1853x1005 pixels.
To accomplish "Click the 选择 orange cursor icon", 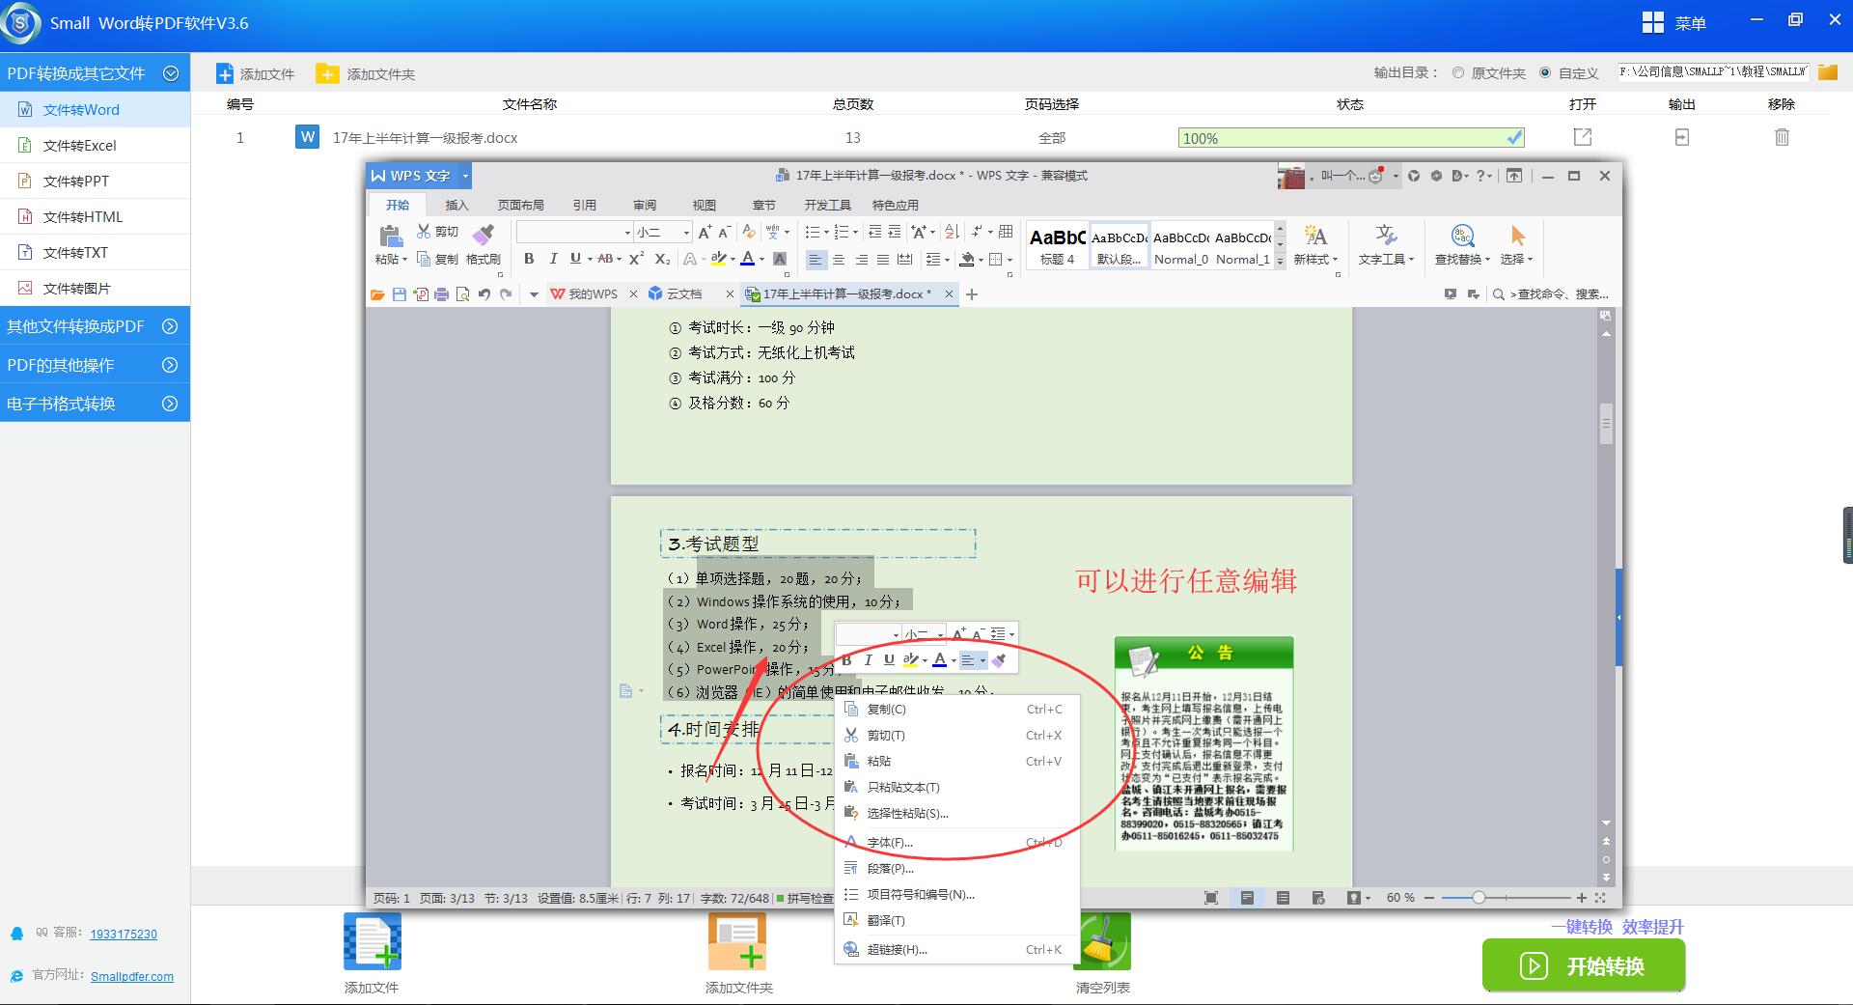I will click(x=1517, y=237).
